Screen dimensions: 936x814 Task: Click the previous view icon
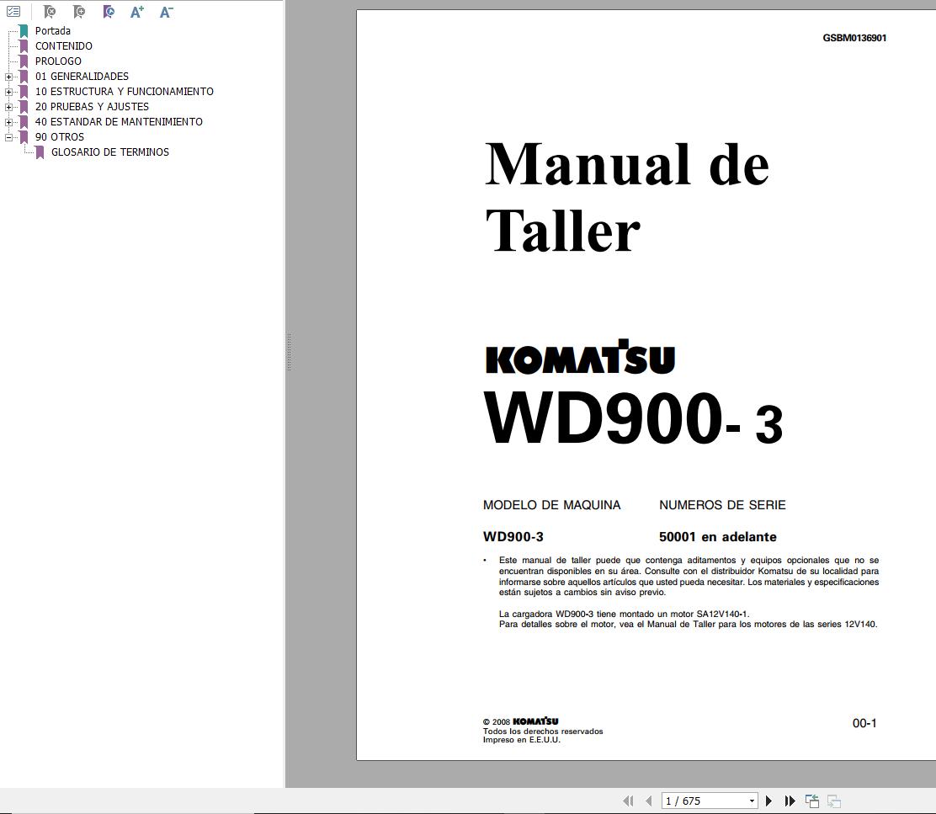coord(811,801)
